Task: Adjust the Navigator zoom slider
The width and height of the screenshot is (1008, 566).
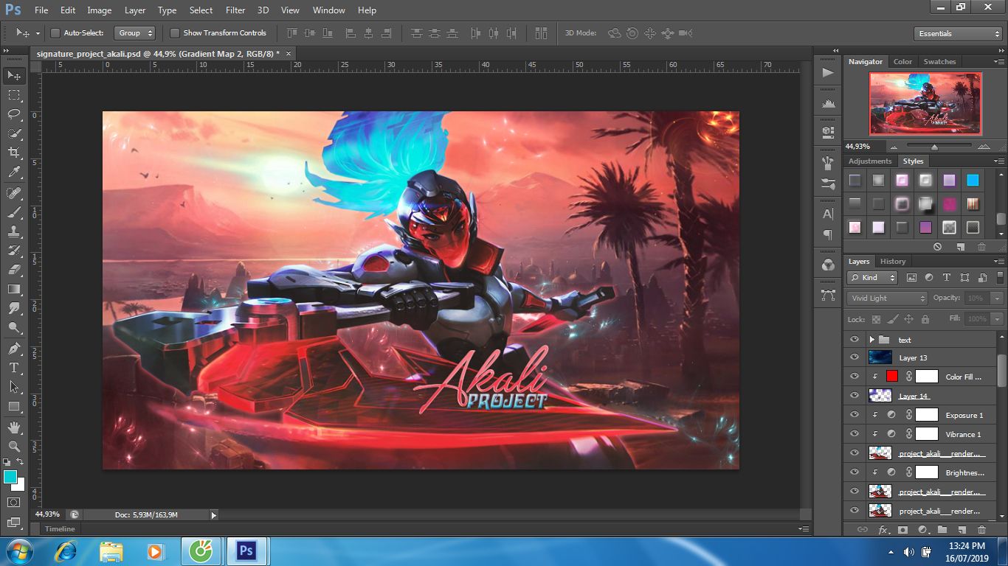Action: (x=934, y=147)
